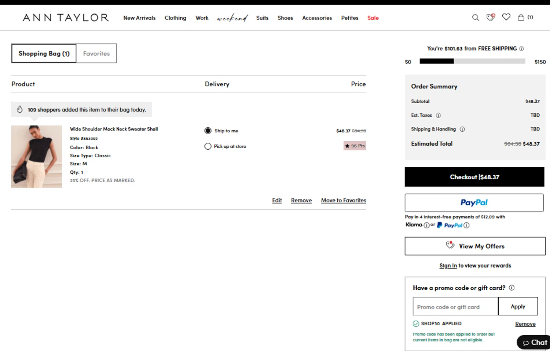The height and width of the screenshot is (351, 550).
Task: Open Shoes menu
Action: pos(285,18)
